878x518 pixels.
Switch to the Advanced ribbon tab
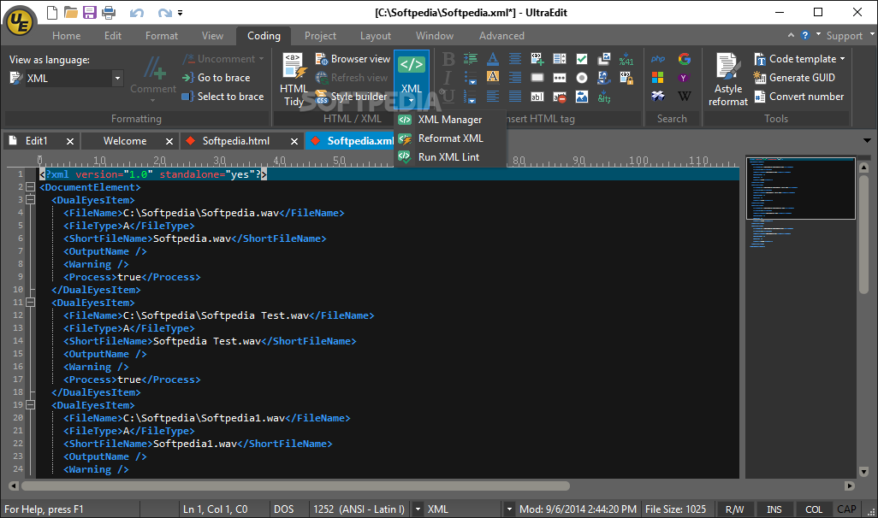(x=501, y=36)
